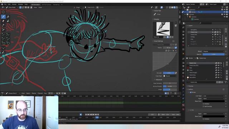Open the Edit menu
The image size is (229, 129).
coord(9,5)
